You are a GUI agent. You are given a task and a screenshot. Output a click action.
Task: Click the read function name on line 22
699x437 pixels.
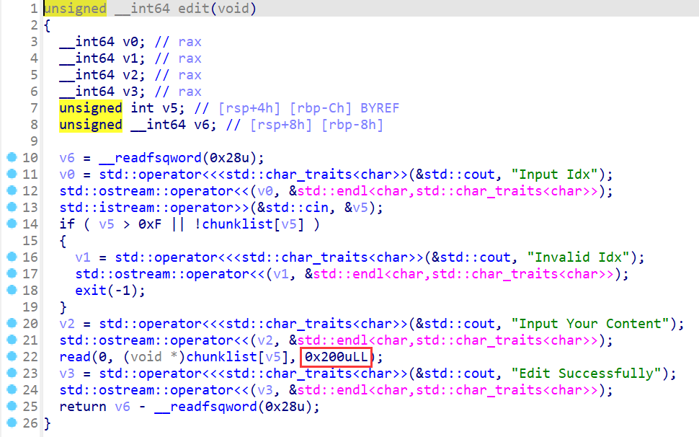point(75,357)
